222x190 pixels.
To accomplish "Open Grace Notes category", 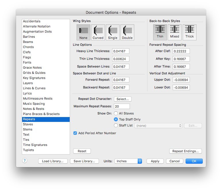I will pos(46,68).
